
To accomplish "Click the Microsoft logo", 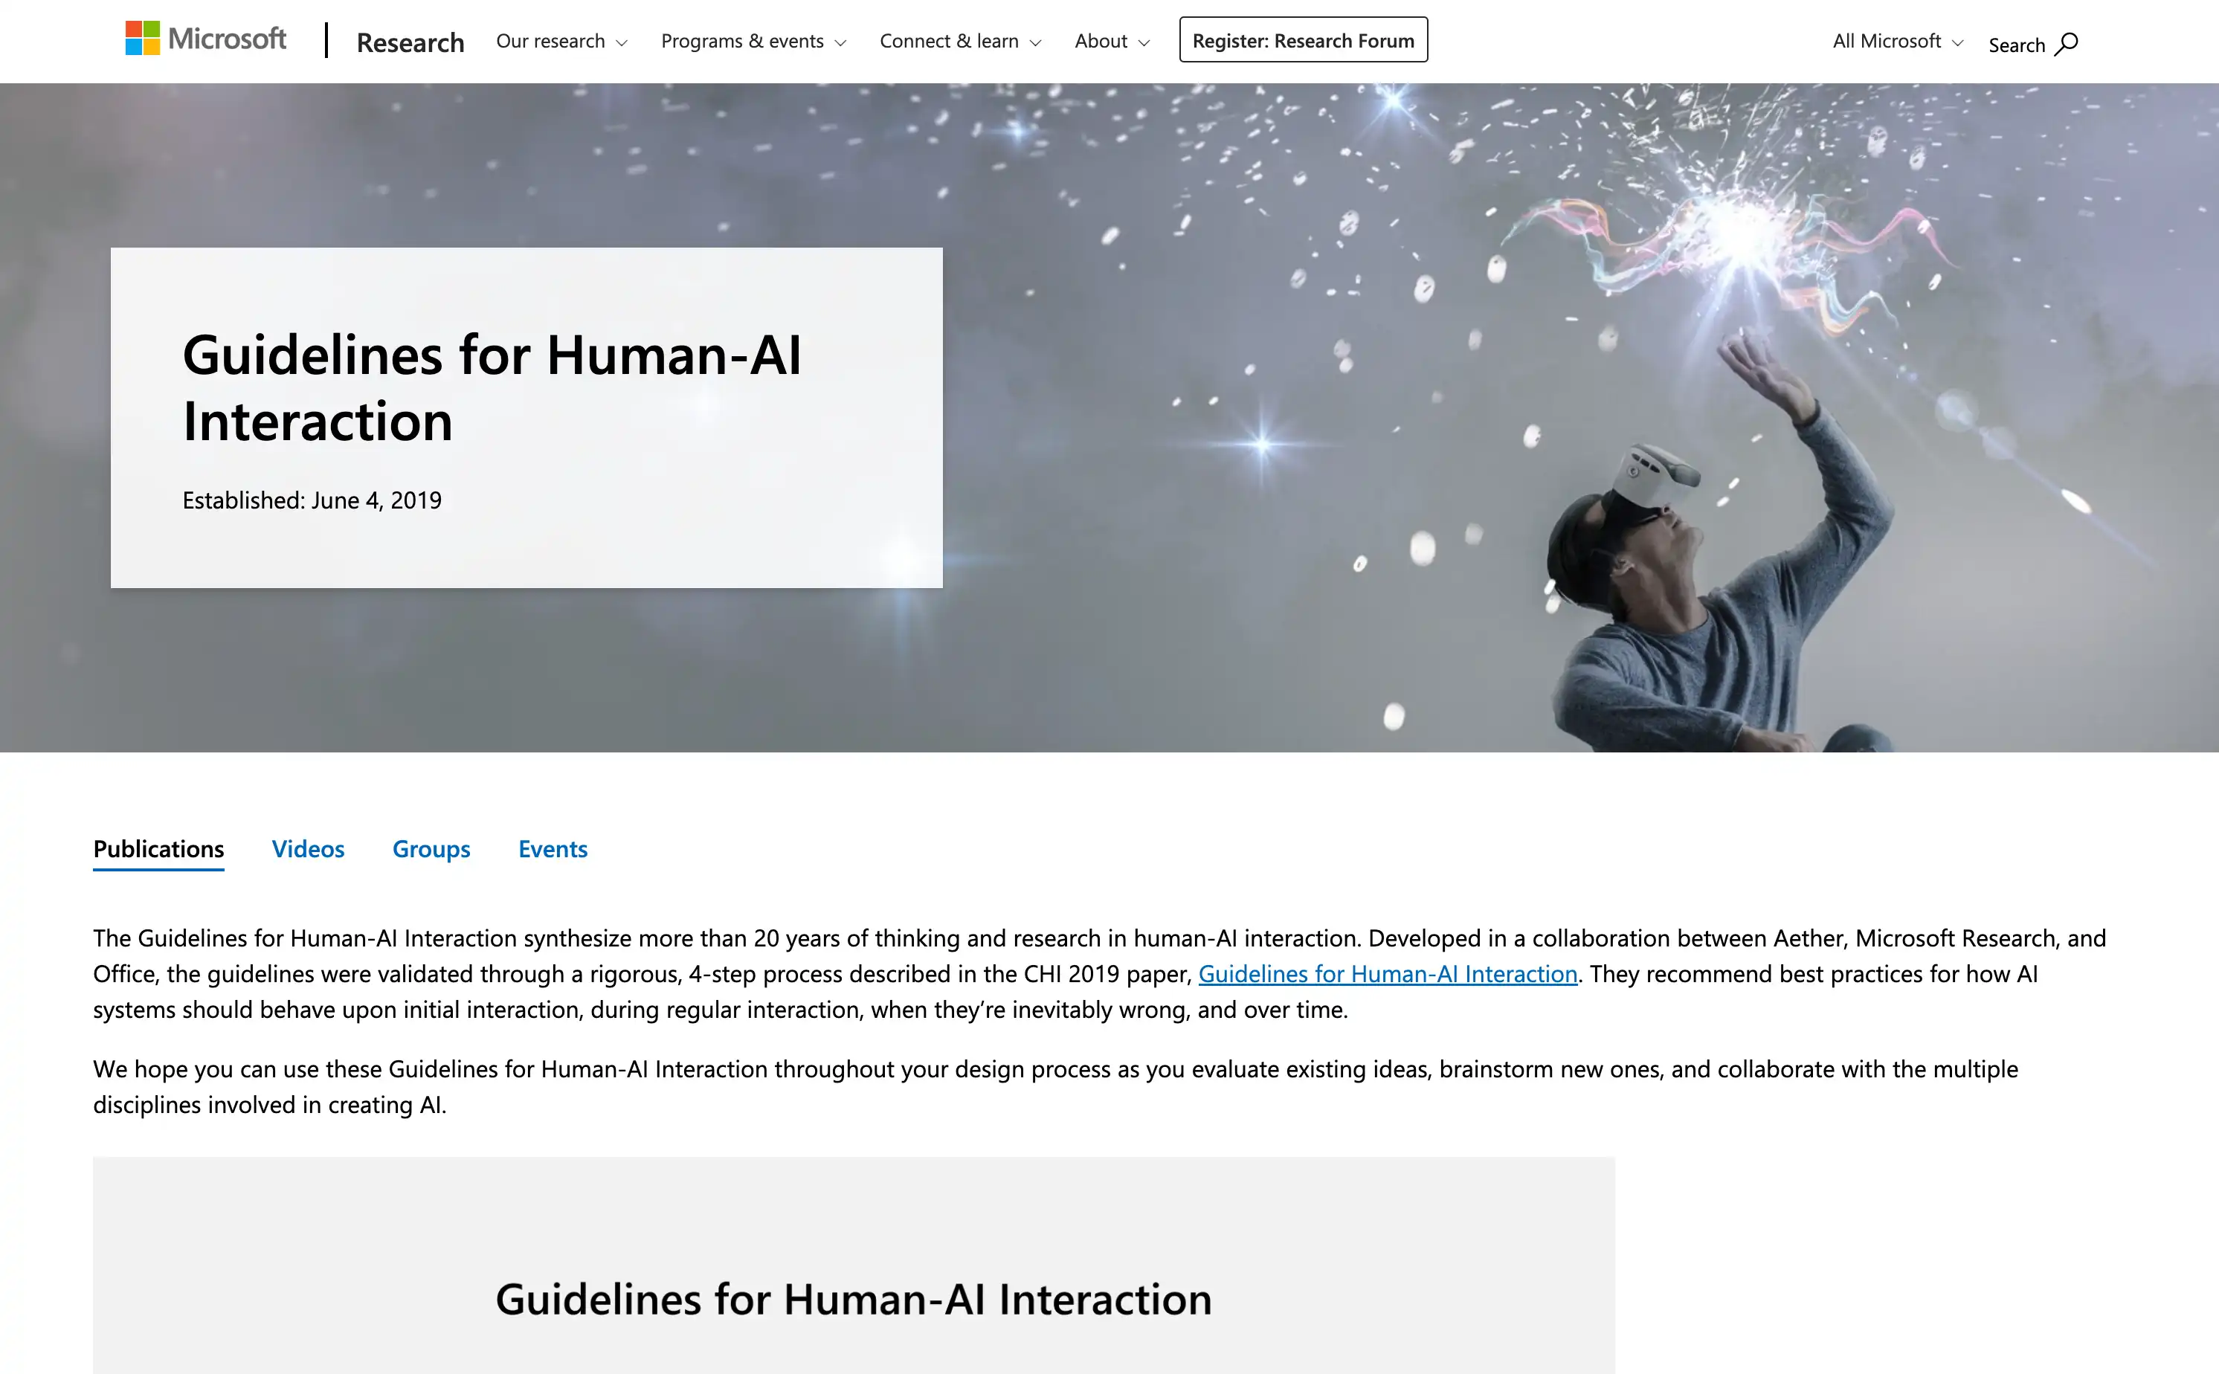I will (x=205, y=39).
